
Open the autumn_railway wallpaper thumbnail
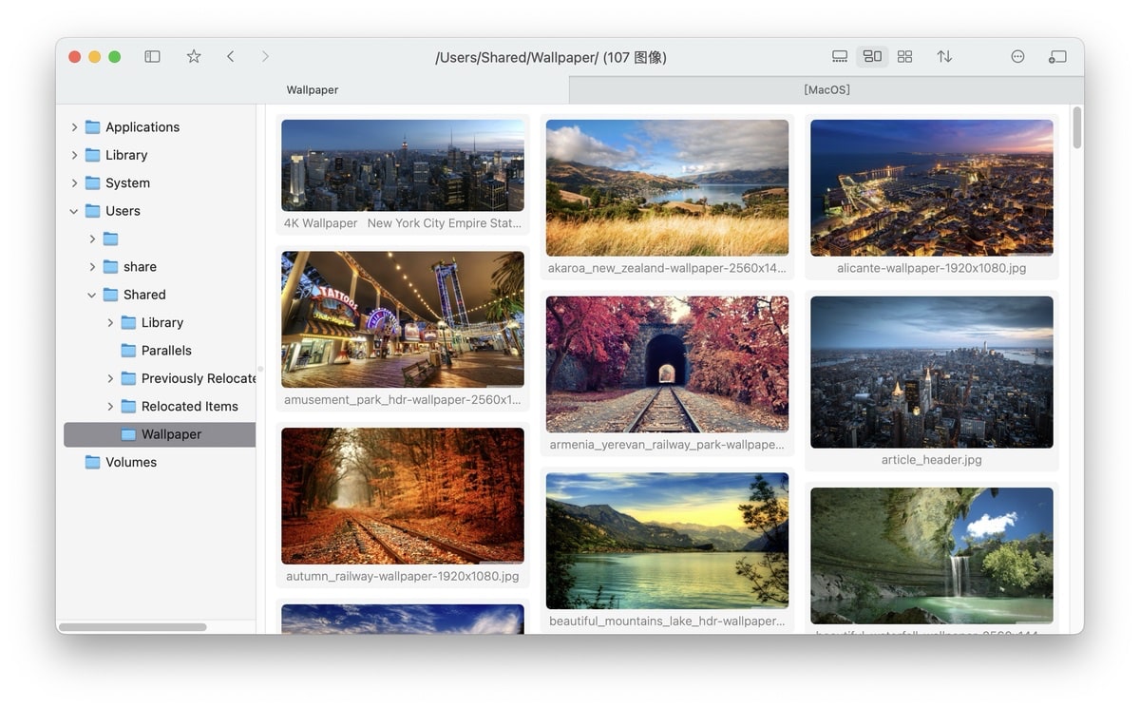[402, 495]
